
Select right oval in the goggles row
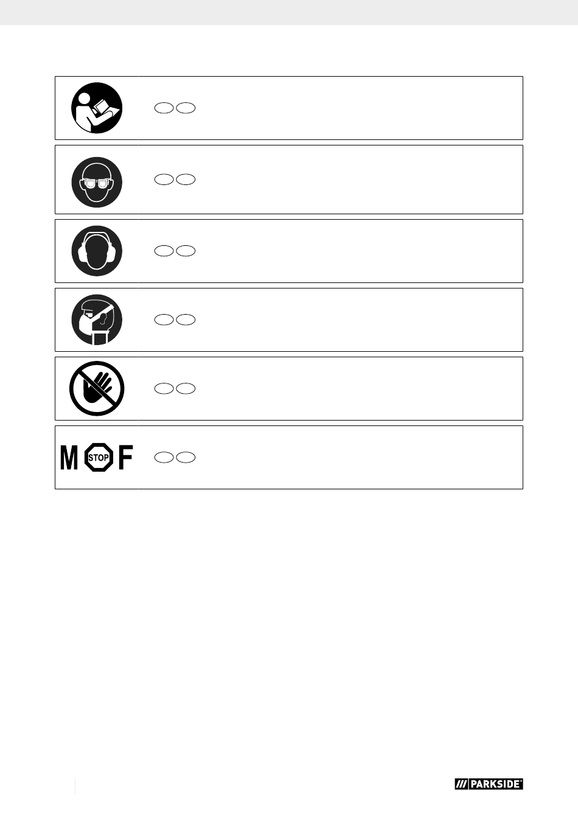[186, 180]
